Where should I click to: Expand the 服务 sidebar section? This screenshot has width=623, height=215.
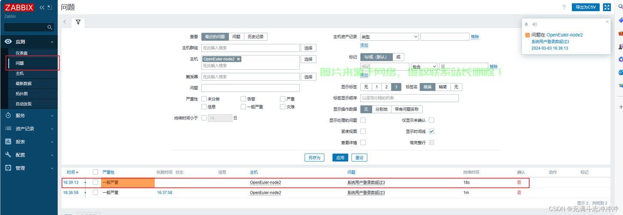52,116
